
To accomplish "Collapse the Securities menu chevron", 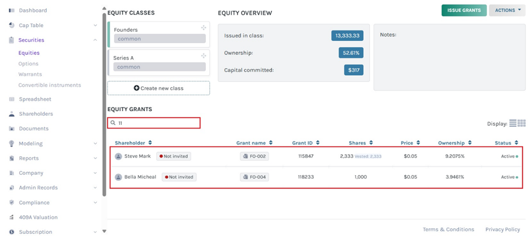I will [x=95, y=40].
